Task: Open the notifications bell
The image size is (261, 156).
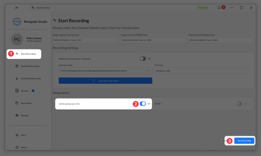Action: [x=219, y=8]
